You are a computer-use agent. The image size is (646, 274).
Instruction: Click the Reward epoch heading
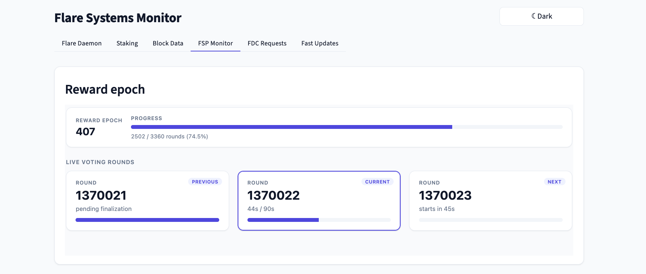tap(105, 89)
